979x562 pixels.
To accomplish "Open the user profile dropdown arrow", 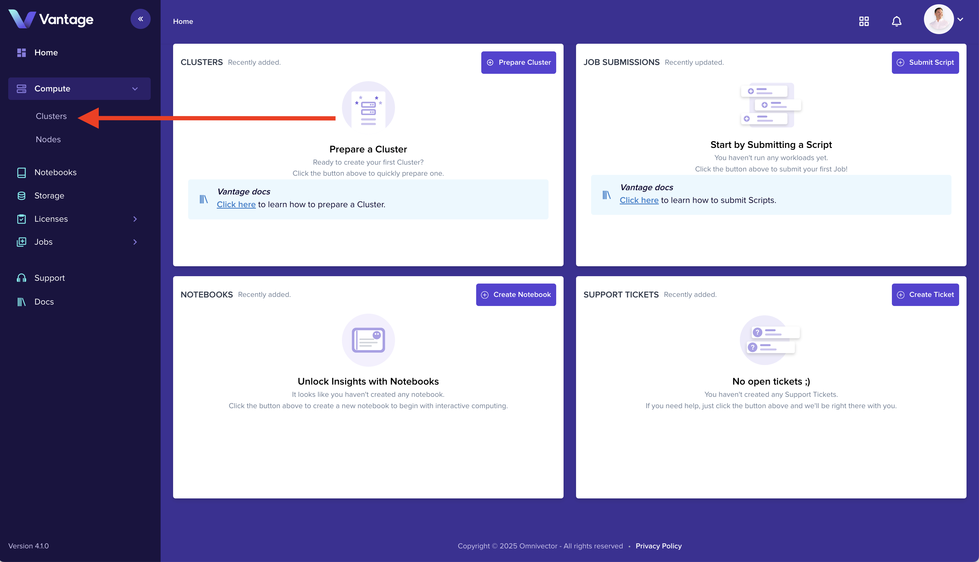I will coord(960,19).
